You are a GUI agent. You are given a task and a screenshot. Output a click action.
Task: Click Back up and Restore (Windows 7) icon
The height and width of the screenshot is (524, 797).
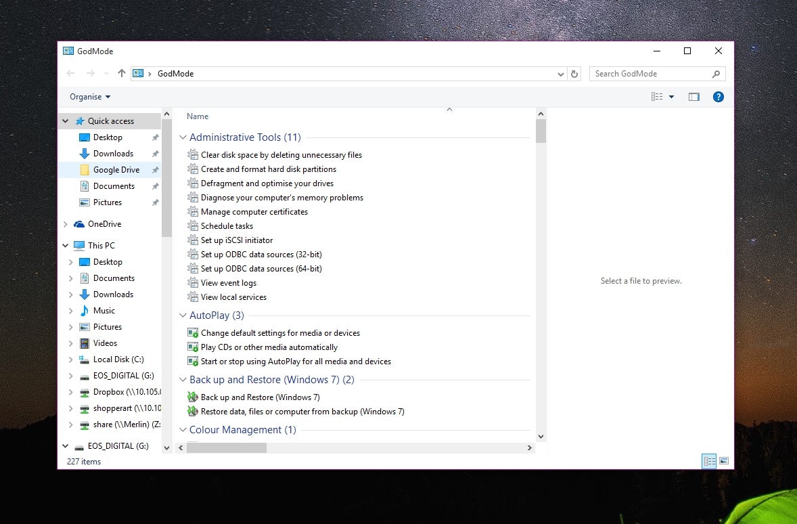coord(193,397)
